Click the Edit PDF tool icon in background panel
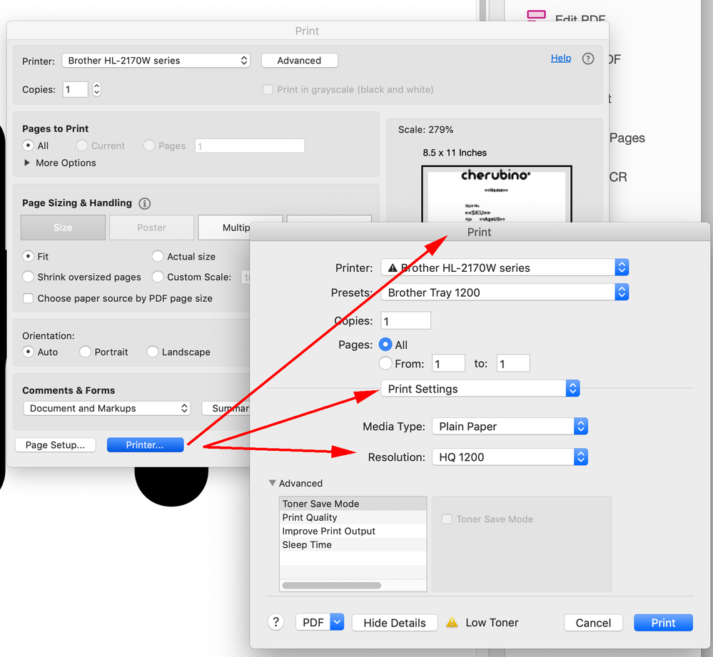Viewport: 713px width, 657px height. point(536,16)
